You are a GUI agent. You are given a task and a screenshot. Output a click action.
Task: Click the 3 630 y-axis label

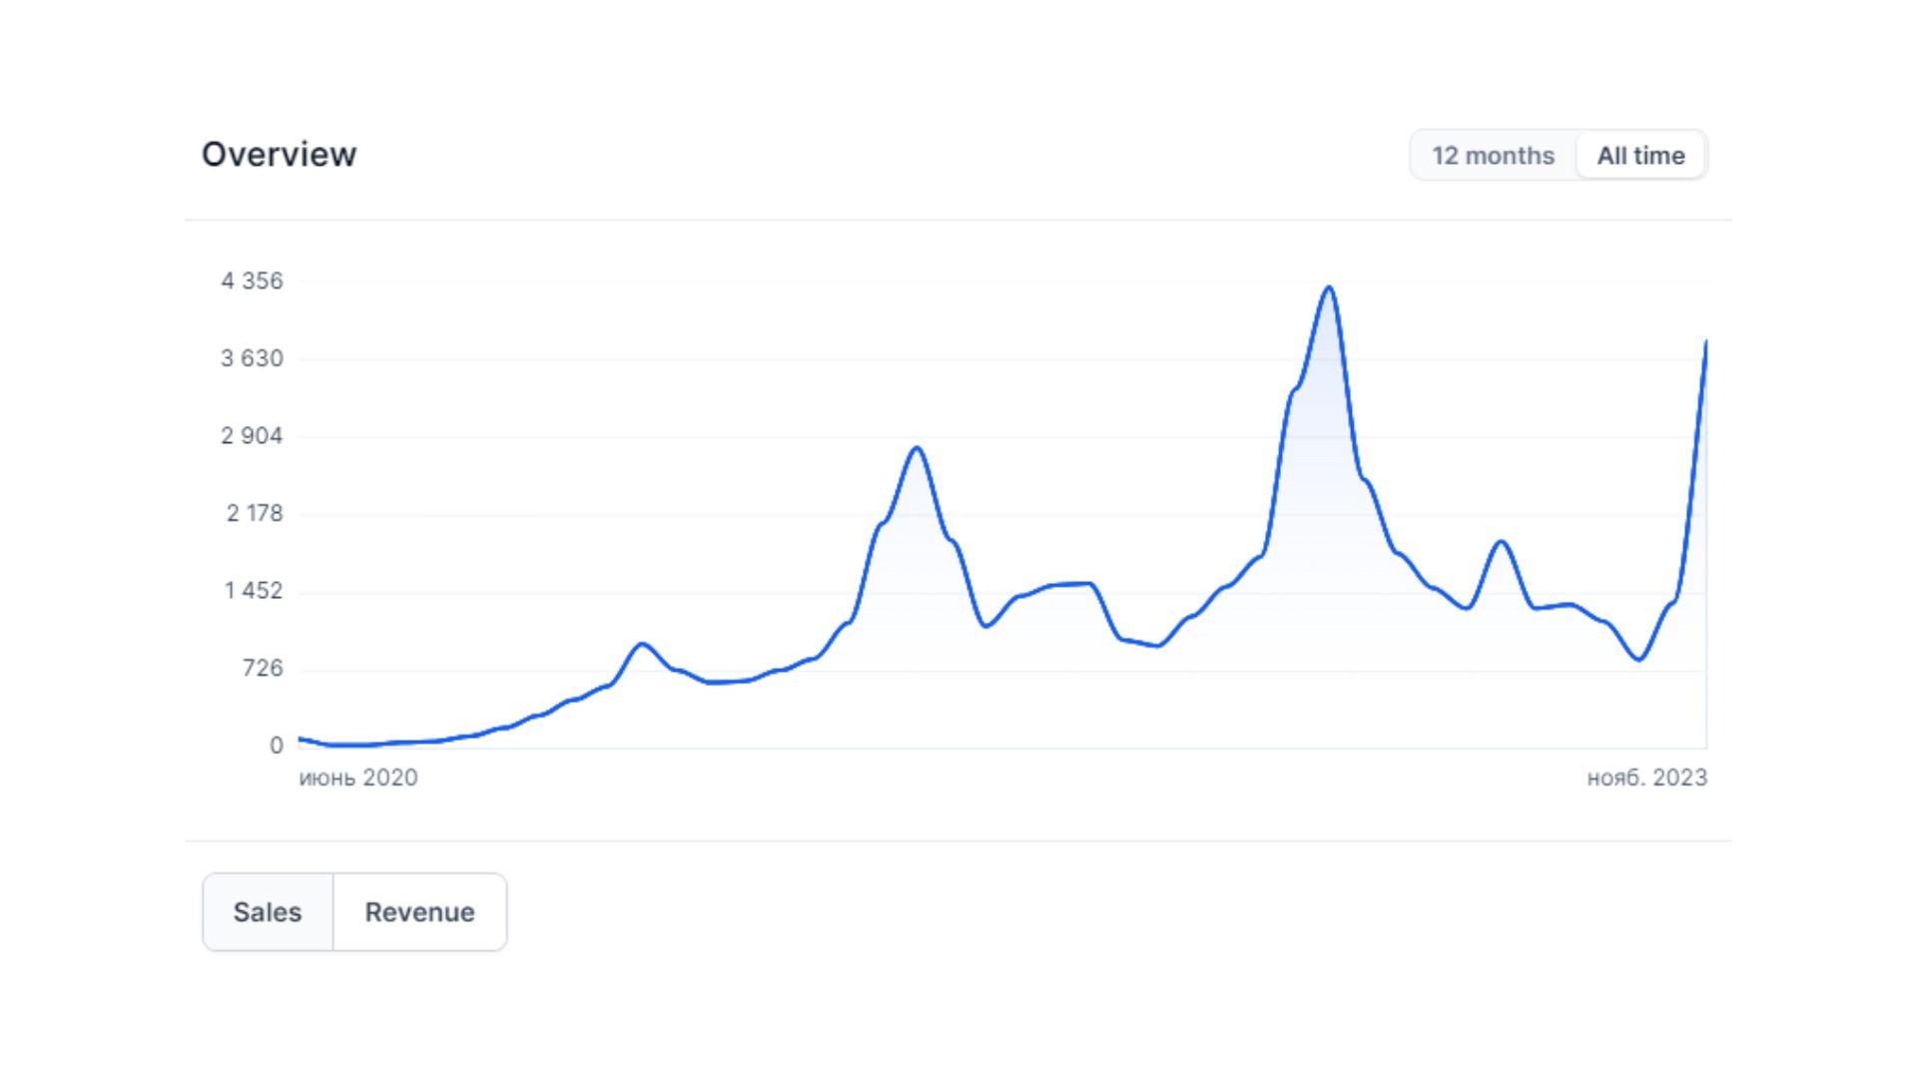pyautogui.click(x=252, y=358)
